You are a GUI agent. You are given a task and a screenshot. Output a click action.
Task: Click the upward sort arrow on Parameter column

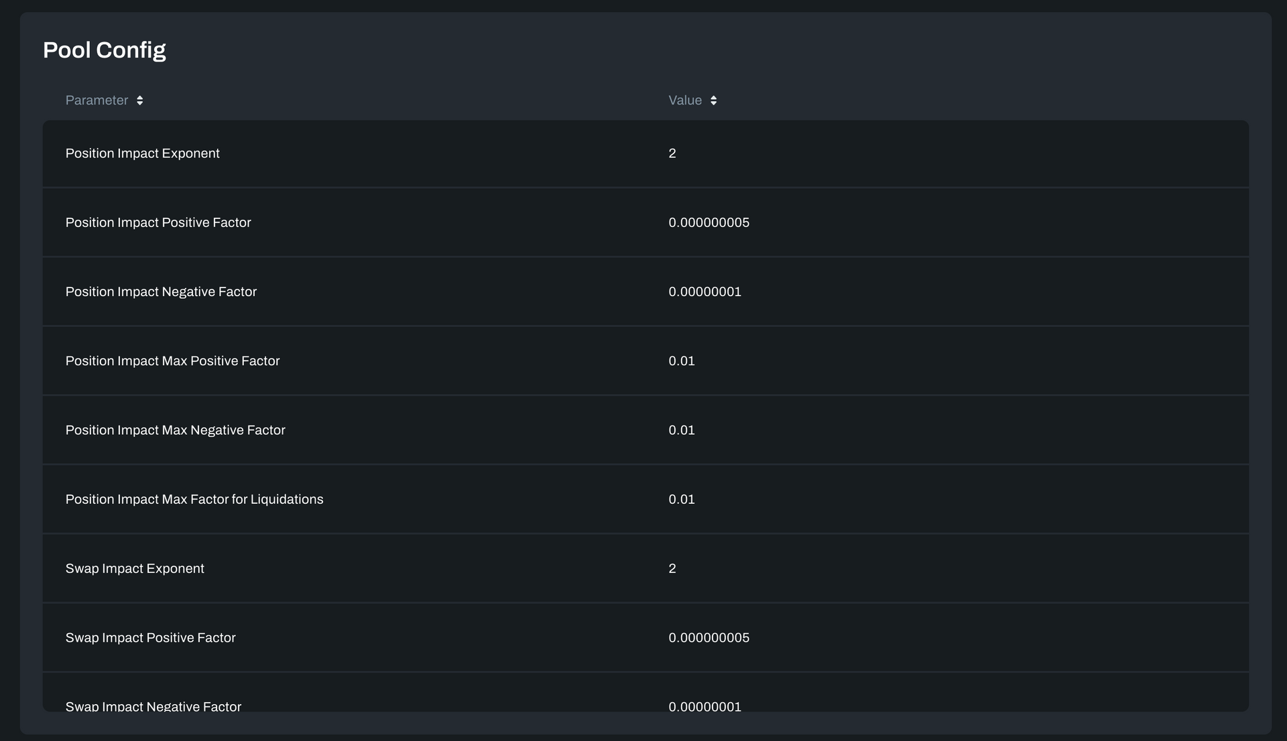click(140, 96)
